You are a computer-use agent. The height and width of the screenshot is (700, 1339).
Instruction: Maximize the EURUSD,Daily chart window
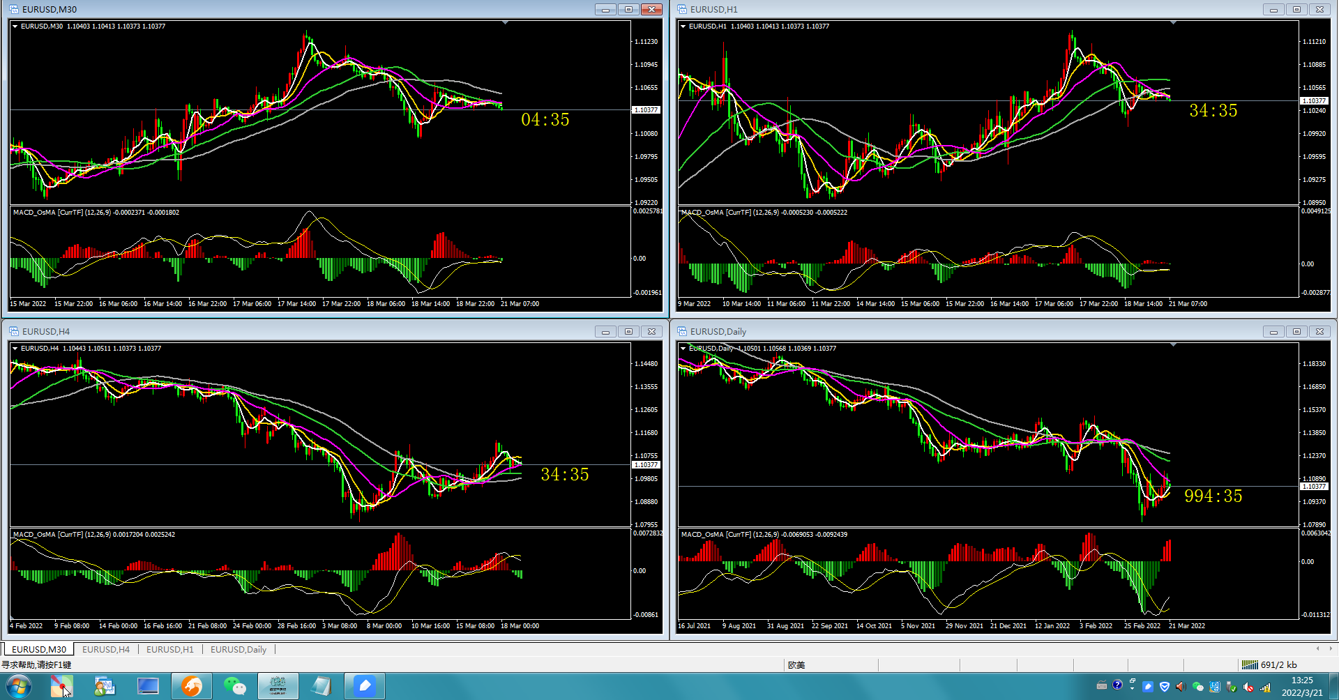coord(1296,332)
